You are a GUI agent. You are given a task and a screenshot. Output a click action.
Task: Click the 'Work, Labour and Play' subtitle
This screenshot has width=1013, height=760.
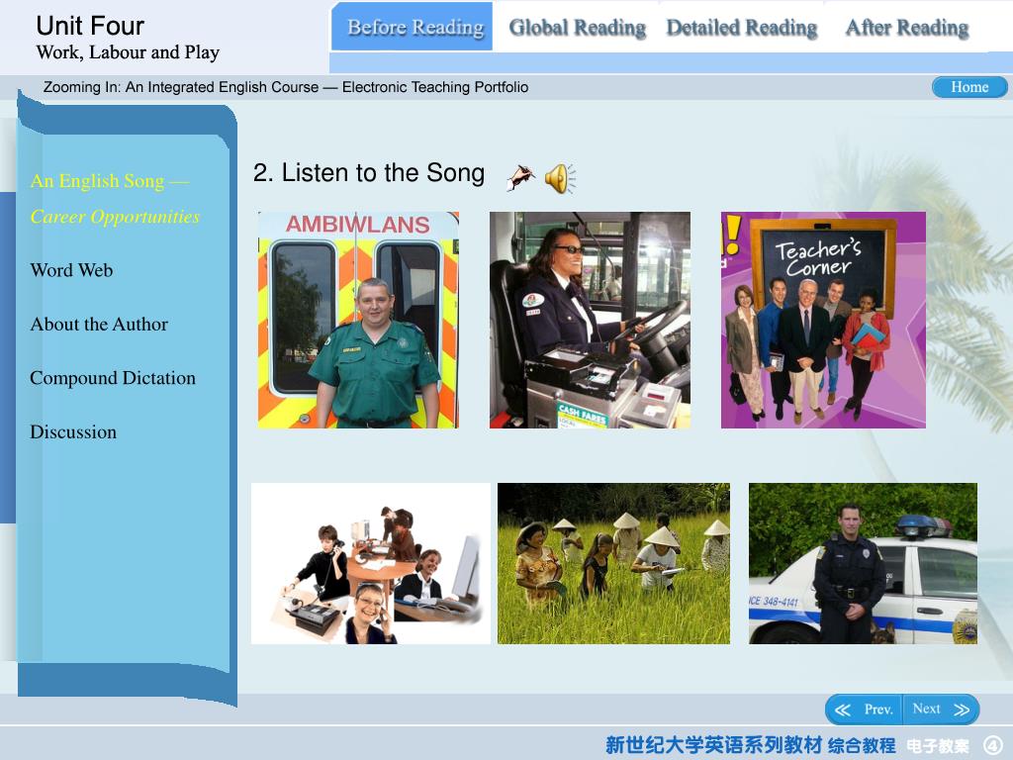pos(128,52)
